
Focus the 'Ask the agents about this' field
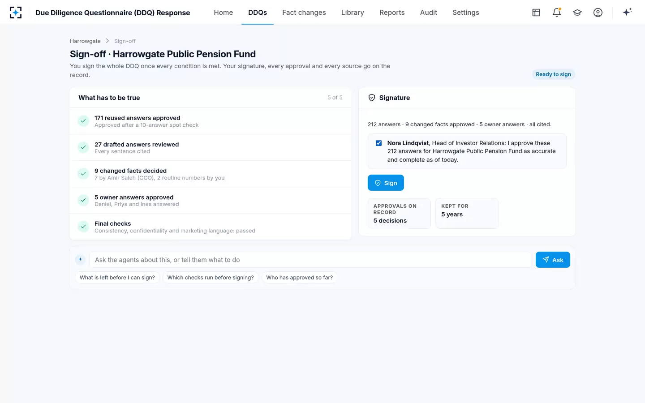tap(310, 260)
